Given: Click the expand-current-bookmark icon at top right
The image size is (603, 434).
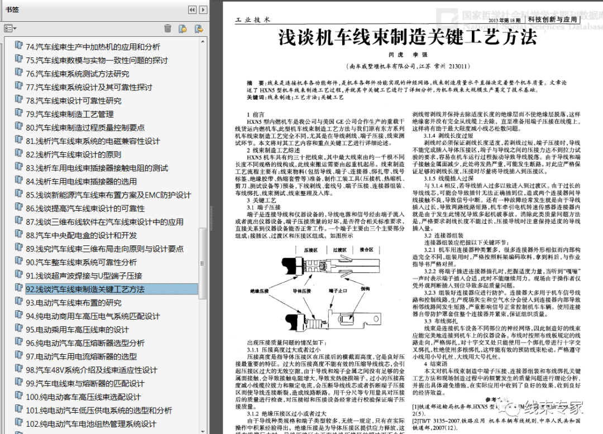Looking at the screenshot, I should [x=198, y=28].
